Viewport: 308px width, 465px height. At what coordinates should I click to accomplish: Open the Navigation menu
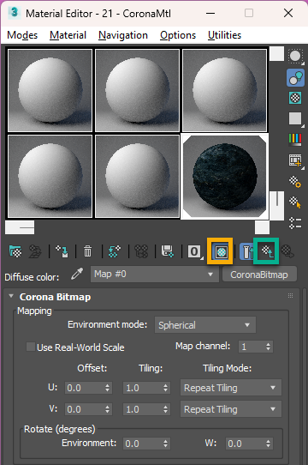tap(123, 35)
